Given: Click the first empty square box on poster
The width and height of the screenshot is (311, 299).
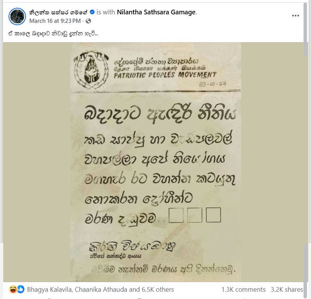Looking at the screenshot, I should tap(176, 215).
